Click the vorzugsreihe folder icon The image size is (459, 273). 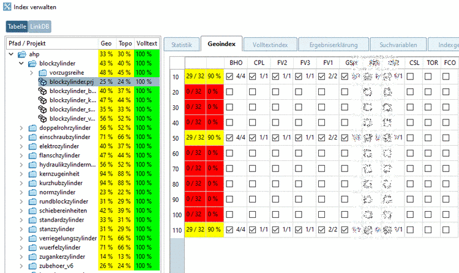(43, 73)
